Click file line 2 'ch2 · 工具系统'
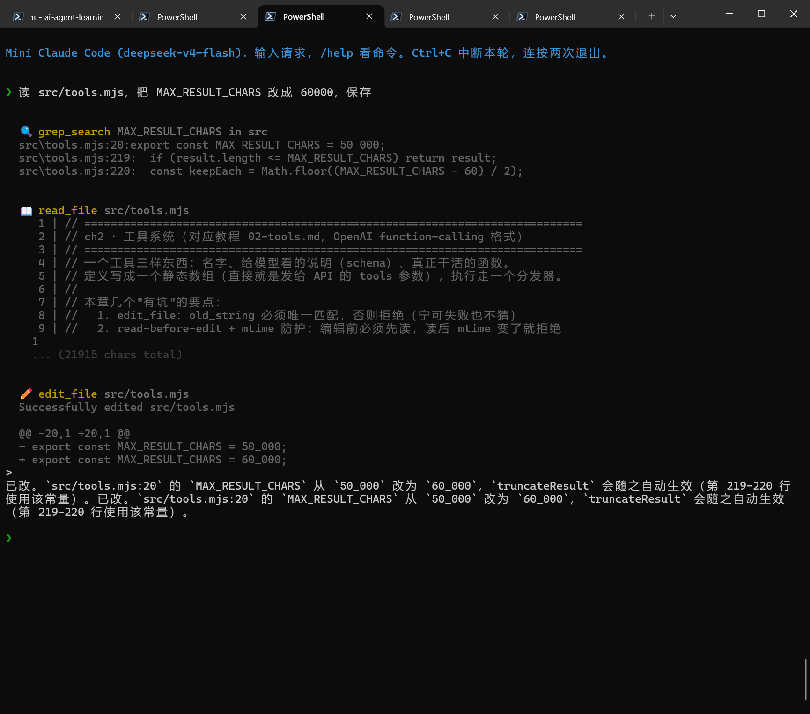810x714 pixels. pyautogui.click(x=280, y=237)
